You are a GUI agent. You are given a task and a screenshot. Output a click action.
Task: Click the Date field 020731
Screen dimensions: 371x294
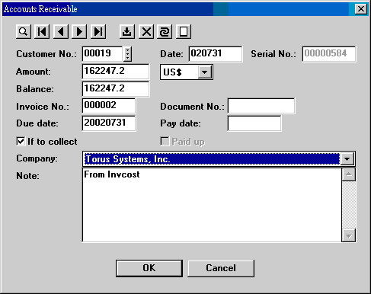coord(216,54)
